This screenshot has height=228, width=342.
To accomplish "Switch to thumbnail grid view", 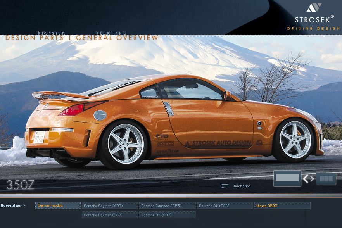I will pos(326,179).
